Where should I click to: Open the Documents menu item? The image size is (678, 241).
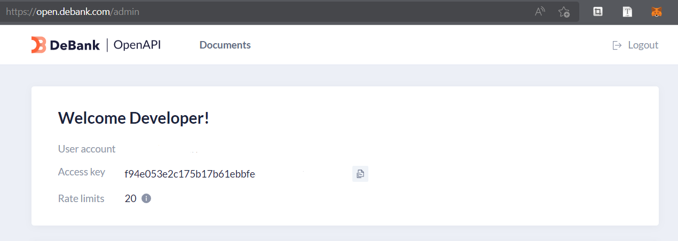(225, 45)
